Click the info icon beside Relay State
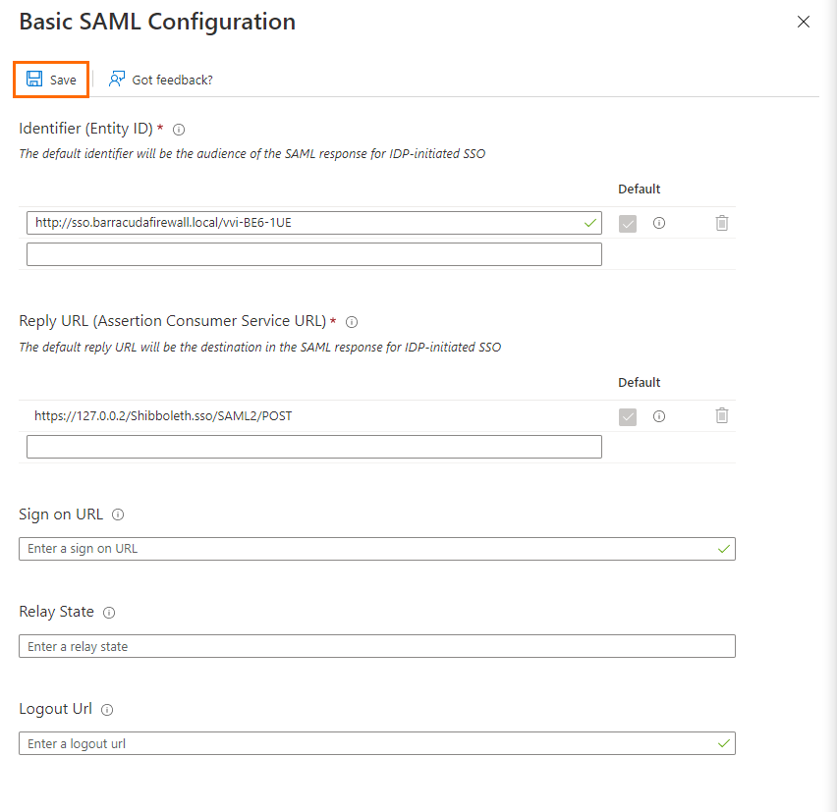The image size is (837, 812). (x=109, y=612)
